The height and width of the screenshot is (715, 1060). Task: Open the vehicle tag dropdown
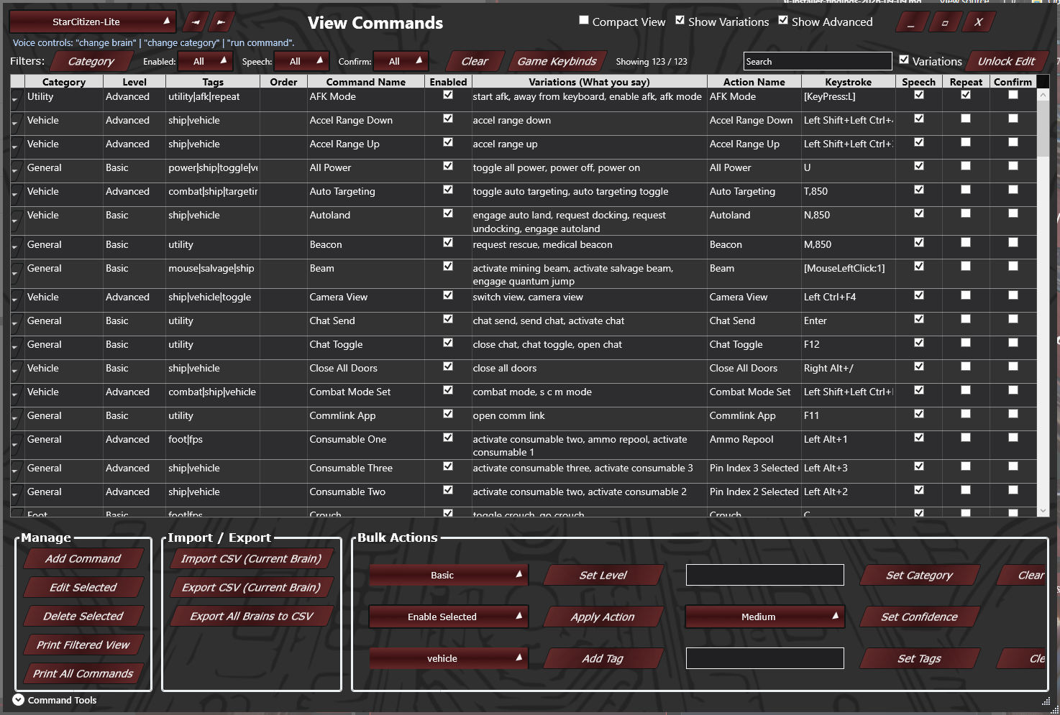pos(449,658)
